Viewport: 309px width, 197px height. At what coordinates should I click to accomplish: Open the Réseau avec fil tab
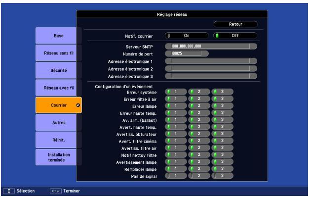pos(59,88)
